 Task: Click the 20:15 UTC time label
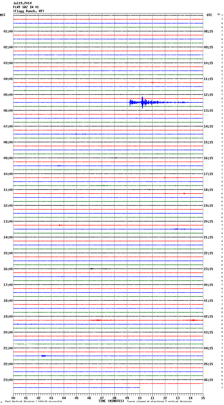tap(208, 222)
